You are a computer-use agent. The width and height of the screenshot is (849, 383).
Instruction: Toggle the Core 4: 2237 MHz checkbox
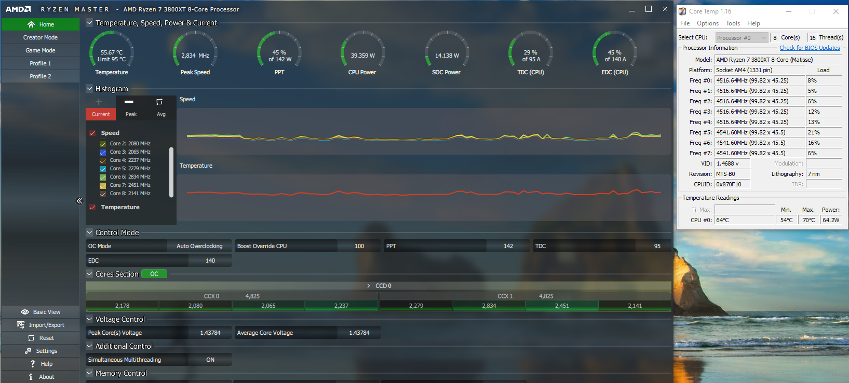tap(103, 160)
